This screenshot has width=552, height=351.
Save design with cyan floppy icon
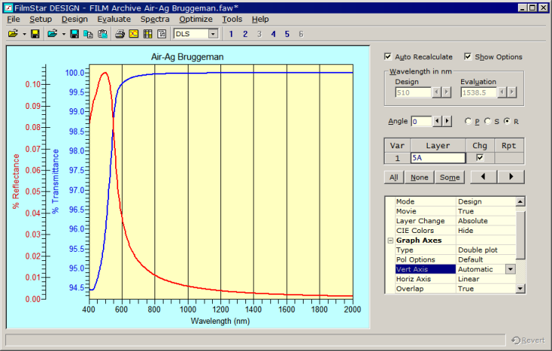click(74, 34)
